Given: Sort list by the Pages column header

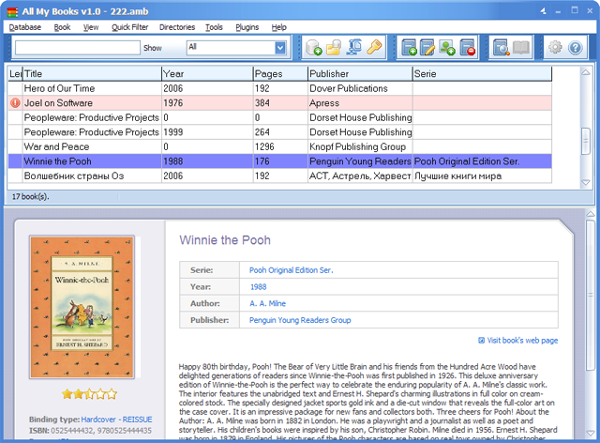Looking at the screenshot, I should click(x=280, y=73).
